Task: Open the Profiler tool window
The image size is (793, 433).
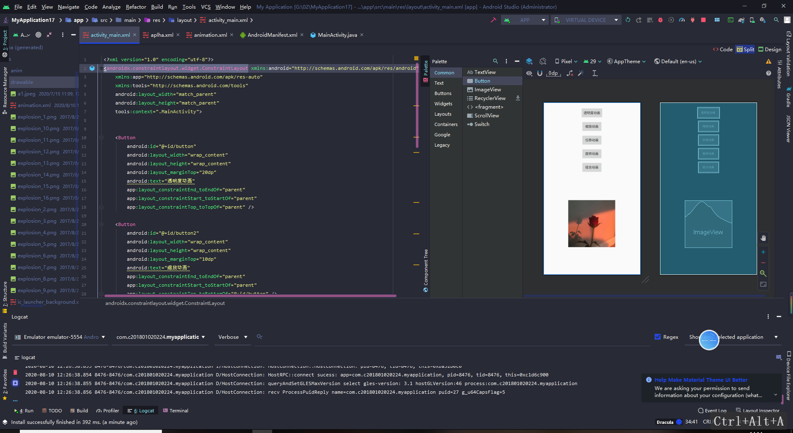Action: click(107, 410)
